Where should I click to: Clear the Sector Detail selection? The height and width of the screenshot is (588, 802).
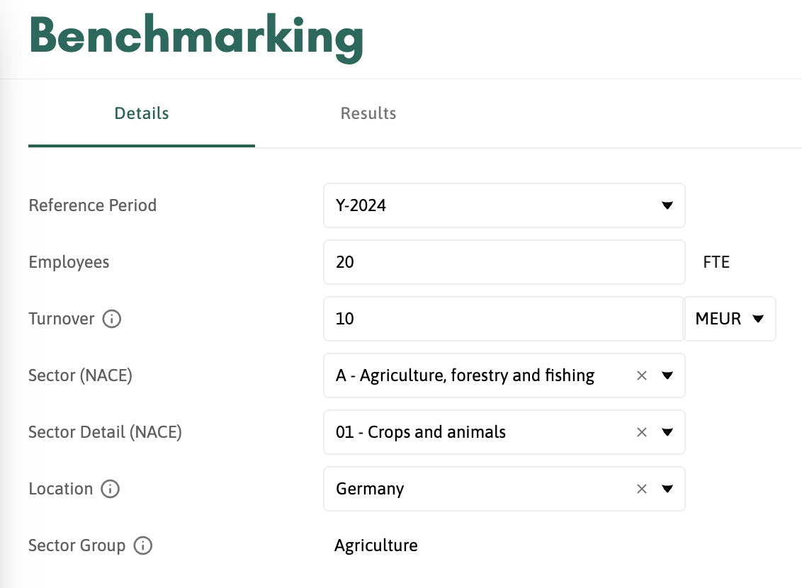[642, 432]
